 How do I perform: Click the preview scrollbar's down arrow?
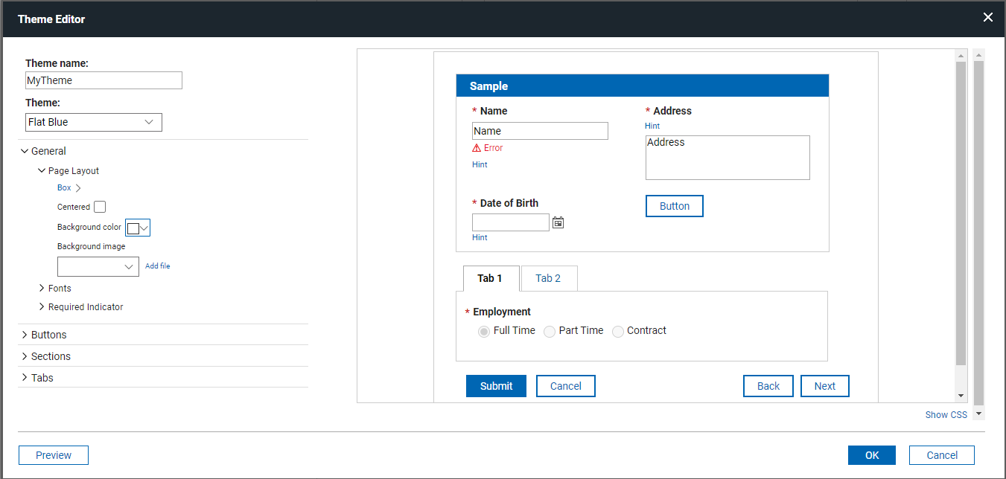pos(961,396)
